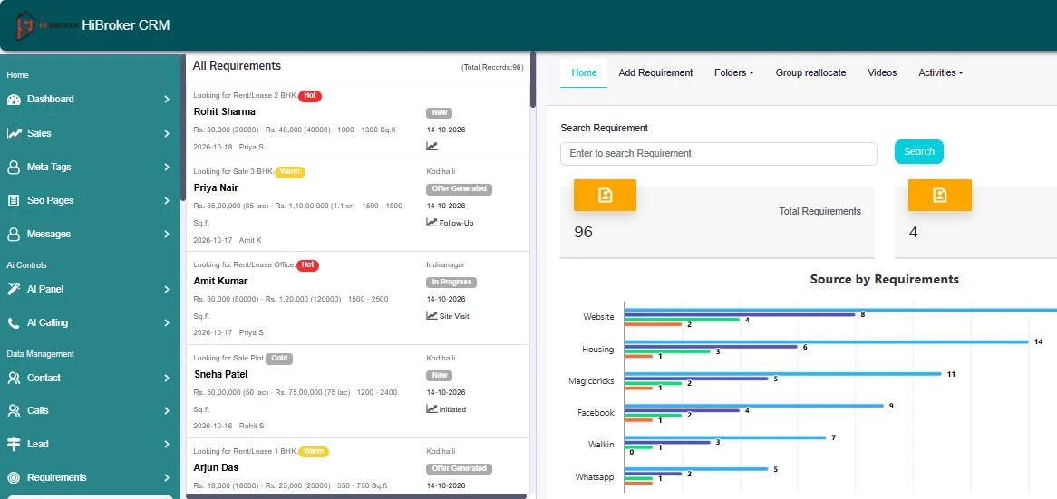Click the Messages person icon
The image size is (1057, 499).
tap(14, 235)
